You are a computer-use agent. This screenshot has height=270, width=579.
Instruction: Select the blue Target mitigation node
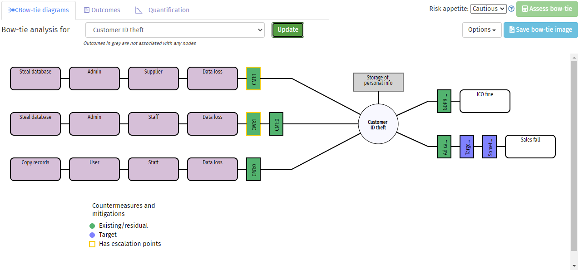(x=467, y=147)
